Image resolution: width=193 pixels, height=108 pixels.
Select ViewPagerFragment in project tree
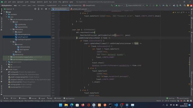(x=23, y=39)
